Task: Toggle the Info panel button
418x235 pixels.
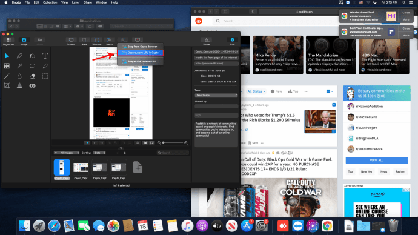Action: 232,41
